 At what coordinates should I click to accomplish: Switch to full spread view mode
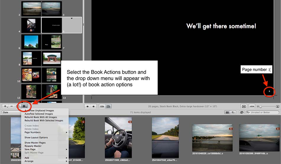102,106
